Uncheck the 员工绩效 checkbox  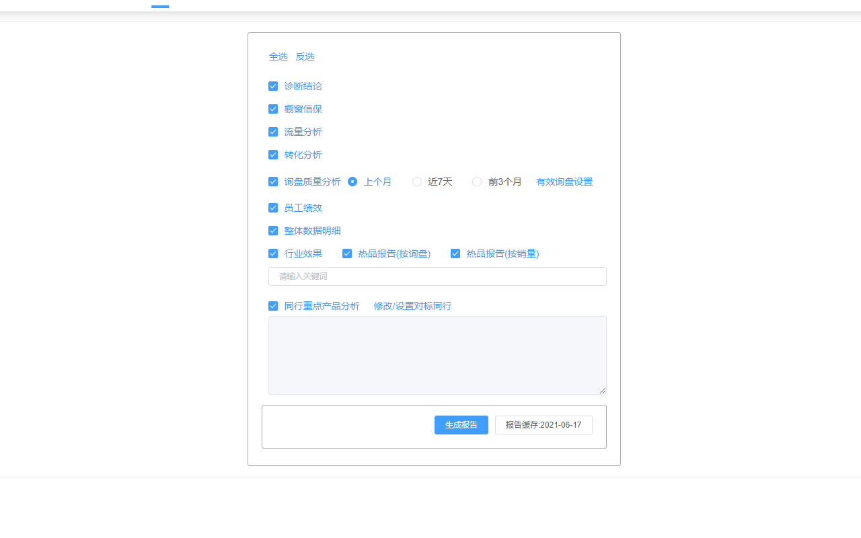click(273, 208)
